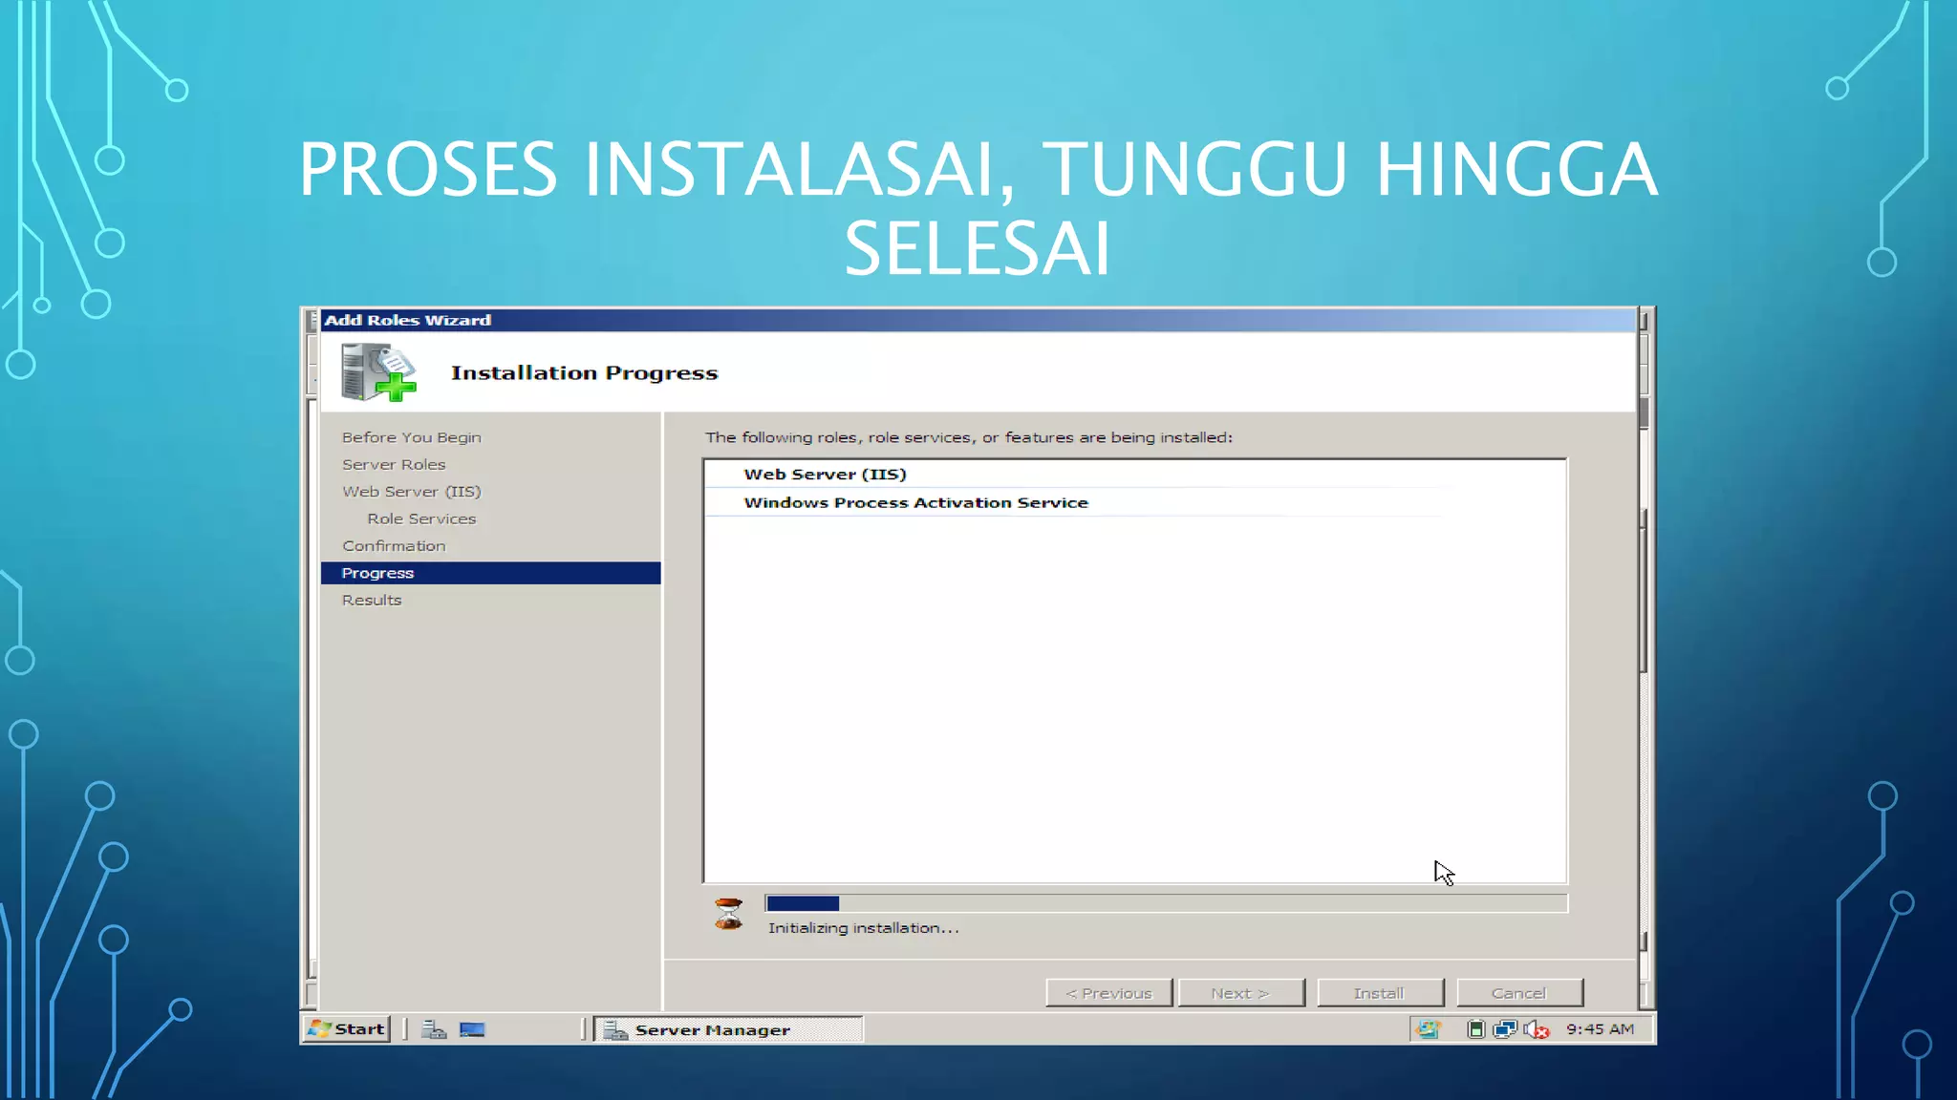Click the security tray icon in system tray
This screenshot has width=1957, height=1100.
pyautogui.click(x=1428, y=1029)
